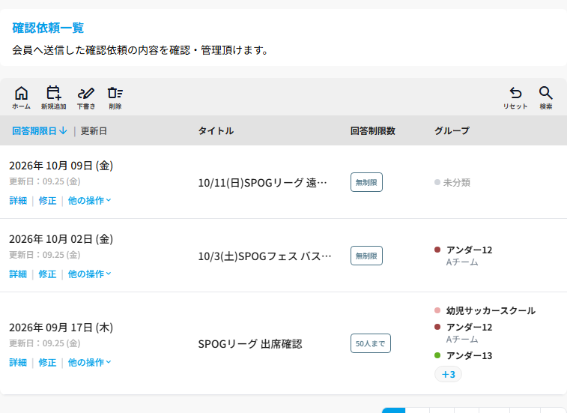Click the タイトル column header

pos(216,130)
